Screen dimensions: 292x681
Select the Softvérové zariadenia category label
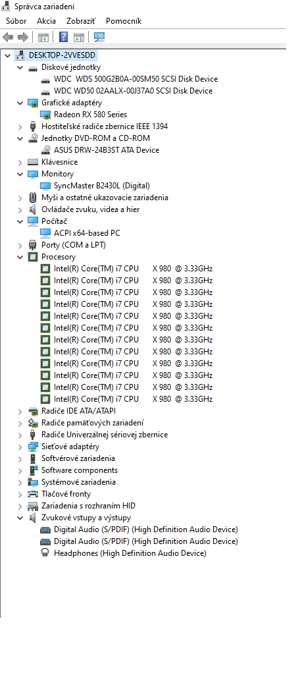(x=78, y=458)
